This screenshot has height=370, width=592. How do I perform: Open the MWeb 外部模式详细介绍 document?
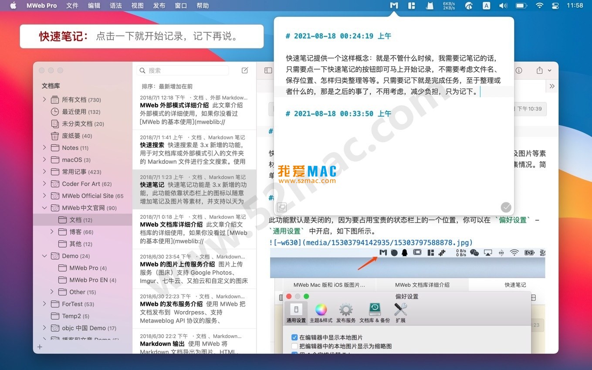click(194, 110)
